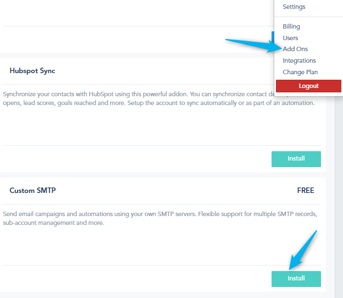Install the Custom SMTP addon
This screenshot has height=298, width=343.
[296, 279]
